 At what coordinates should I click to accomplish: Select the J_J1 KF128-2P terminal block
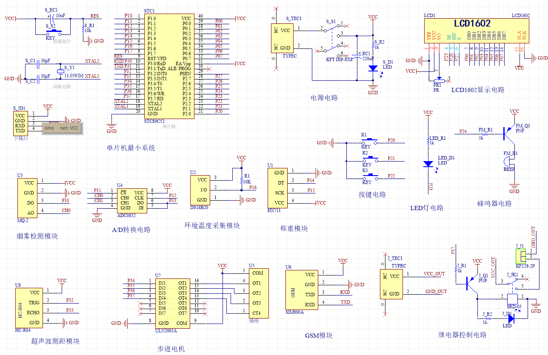[520, 256]
